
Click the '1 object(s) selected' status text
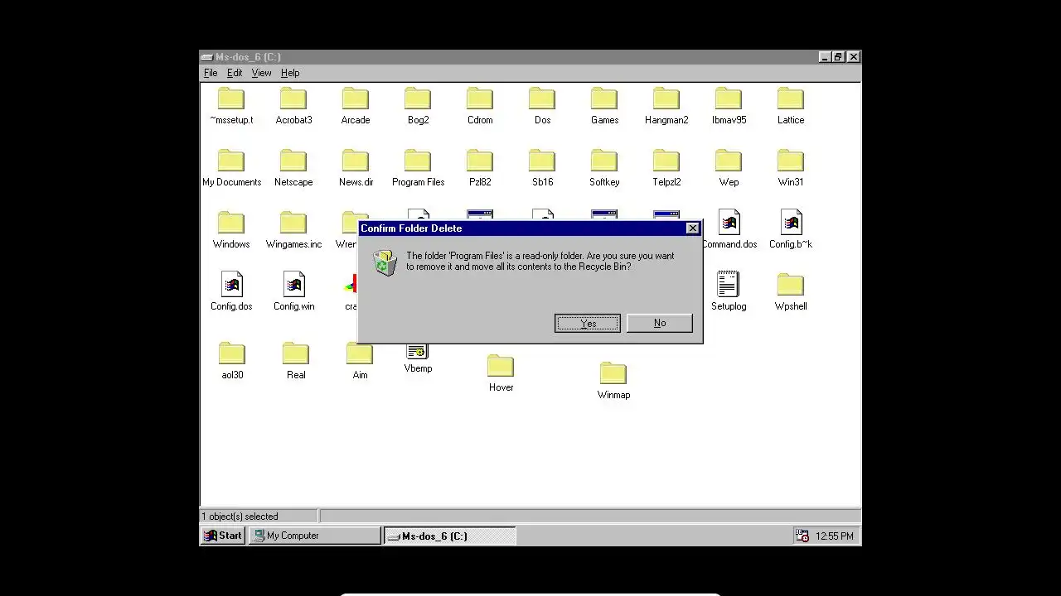[240, 517]
